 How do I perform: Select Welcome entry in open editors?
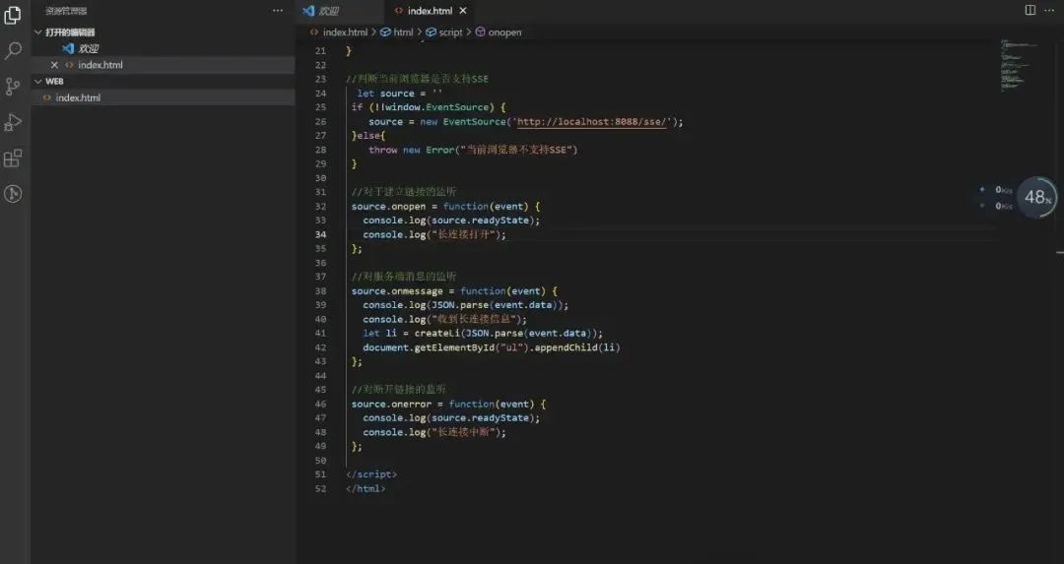coord(163,49)
